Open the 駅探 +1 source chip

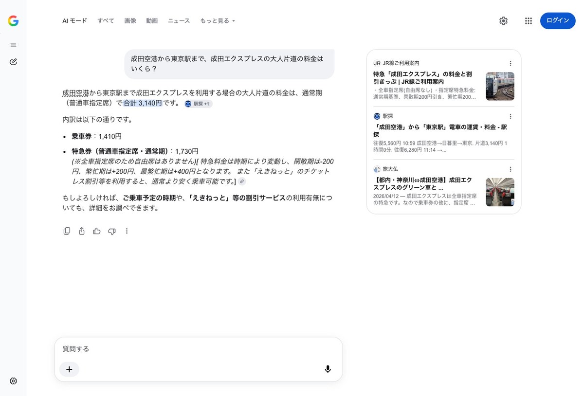[x=198, y=104]
